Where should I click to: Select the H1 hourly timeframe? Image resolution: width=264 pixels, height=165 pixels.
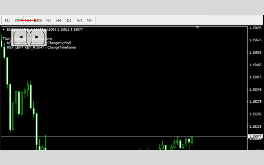49,20
